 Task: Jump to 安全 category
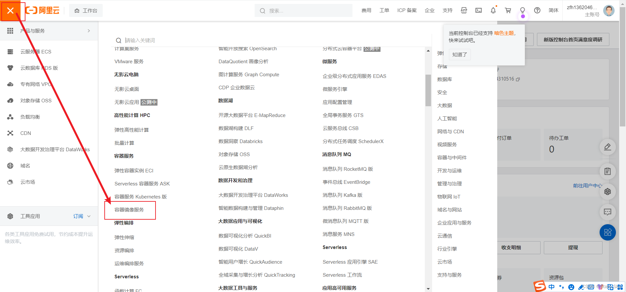442,92
